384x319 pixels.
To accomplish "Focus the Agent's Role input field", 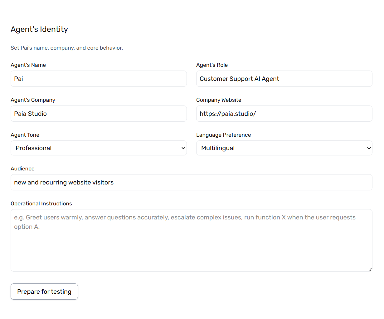I will click(284, 79).
